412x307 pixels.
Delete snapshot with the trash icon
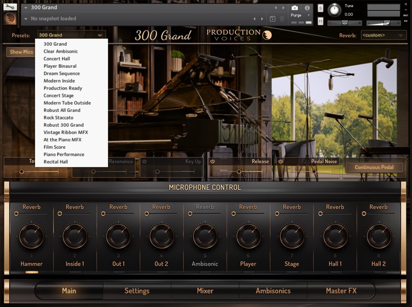282,19
